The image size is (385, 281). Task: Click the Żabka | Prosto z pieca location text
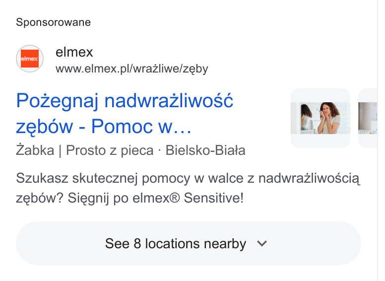pos(85,150)
